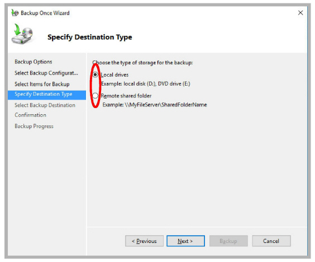Click the disabled Backup button
The image size is (315, 262).
228,241
